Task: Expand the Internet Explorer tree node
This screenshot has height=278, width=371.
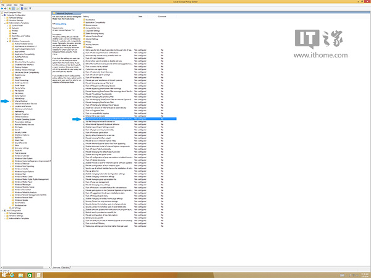Action: click(x=11, y=101)
